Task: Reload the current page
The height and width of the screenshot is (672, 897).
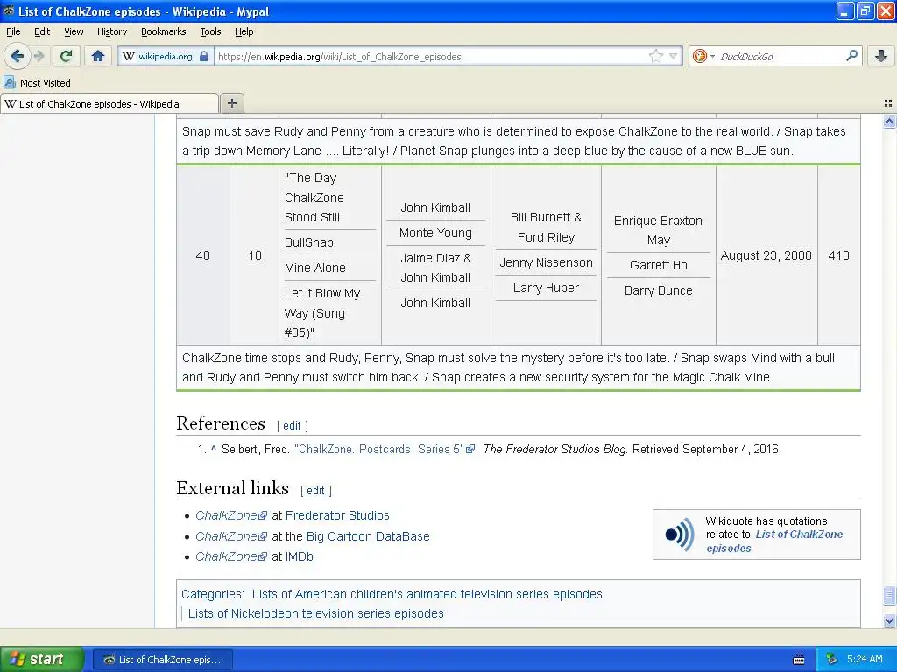Action: [67, 56]
